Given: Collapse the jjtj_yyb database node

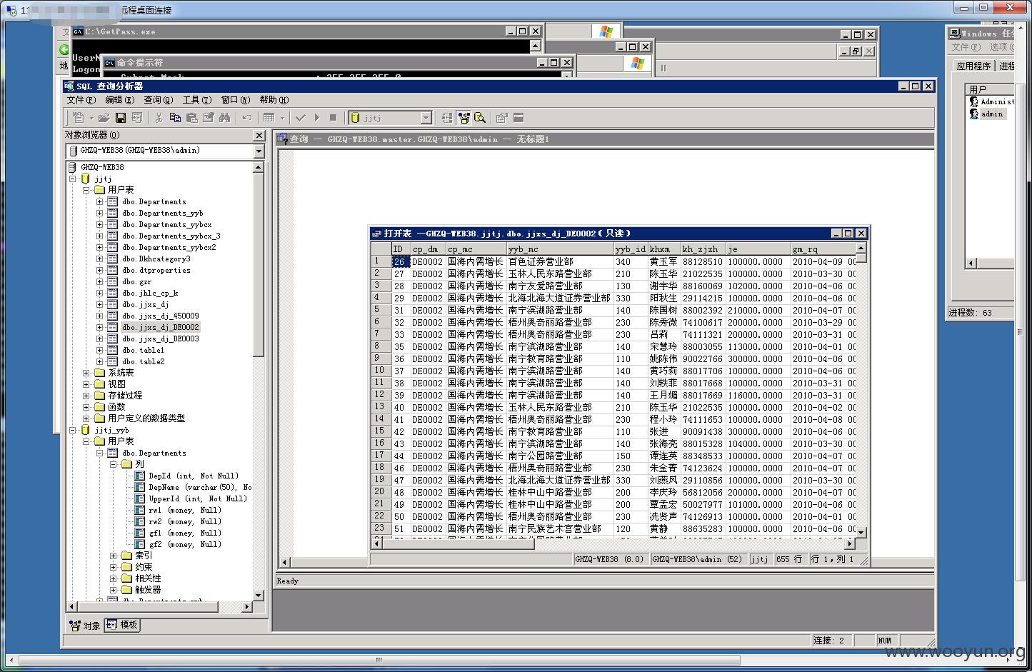Looking at the screenshot, I should click(73, 430).
